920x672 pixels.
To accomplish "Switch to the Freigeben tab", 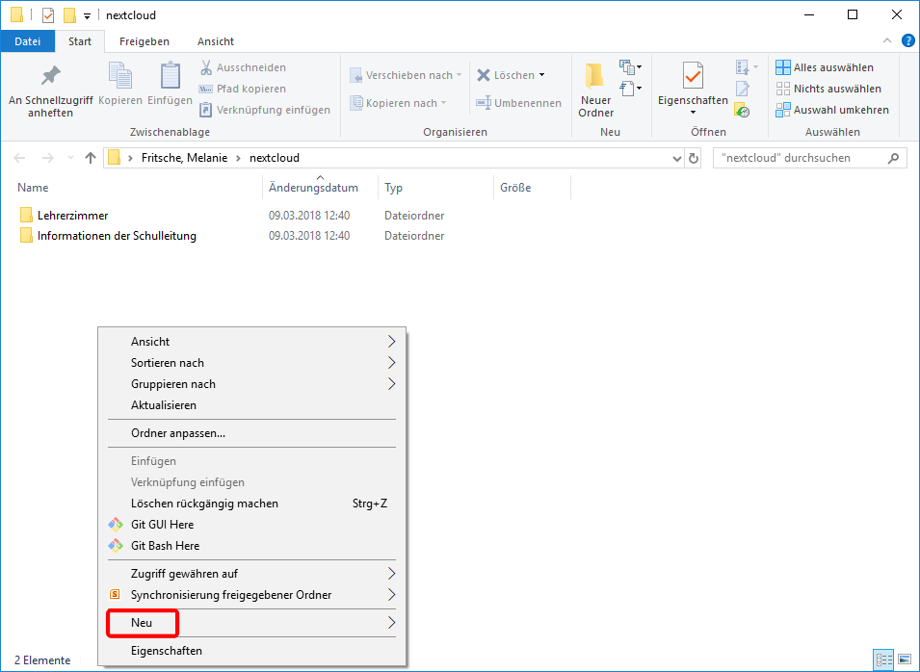I will click(145, 41).
